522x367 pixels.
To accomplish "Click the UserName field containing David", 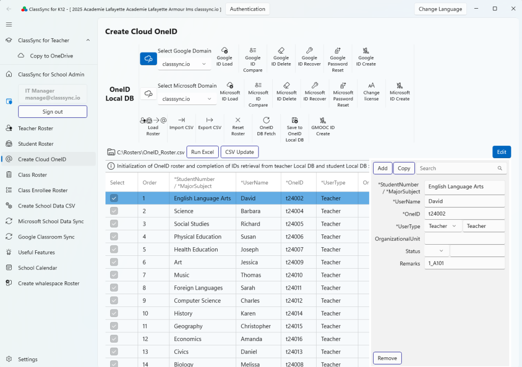I will click(465, 201).
